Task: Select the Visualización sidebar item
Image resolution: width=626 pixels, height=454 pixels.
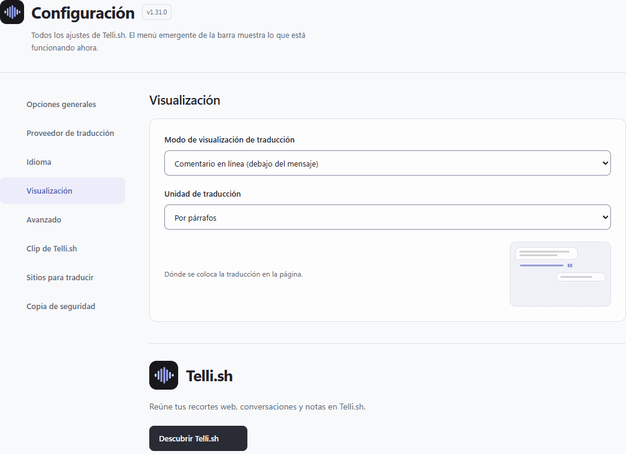Action: tap(49, 191)
